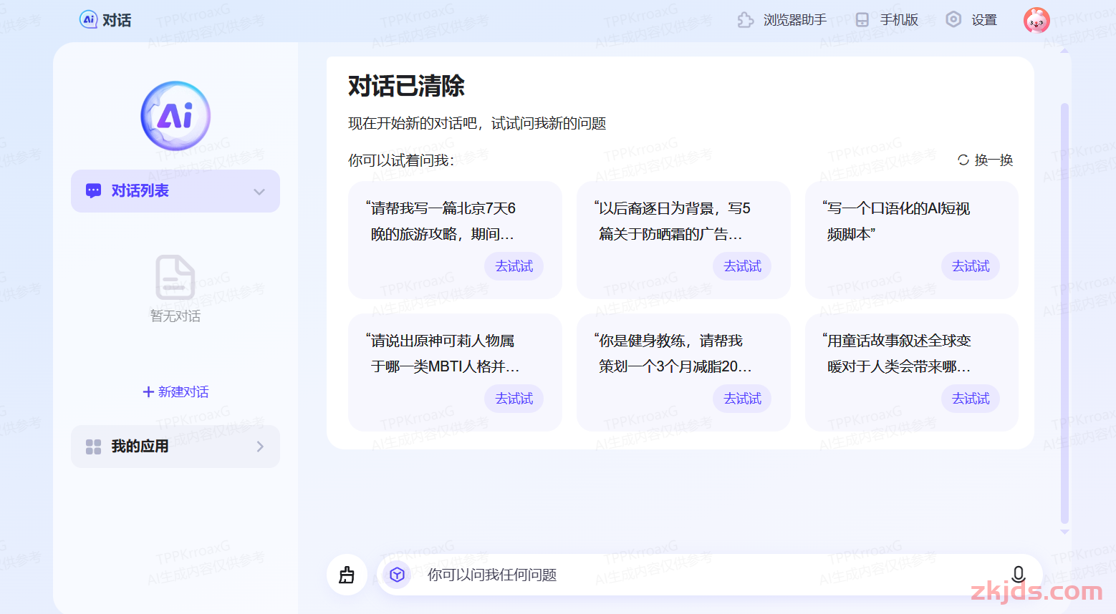Click the Ai 对话 logo icon

(x=88, y=19)
